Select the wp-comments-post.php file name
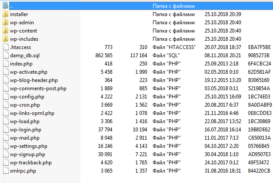The image size is (273, 183). coord(38,88)
